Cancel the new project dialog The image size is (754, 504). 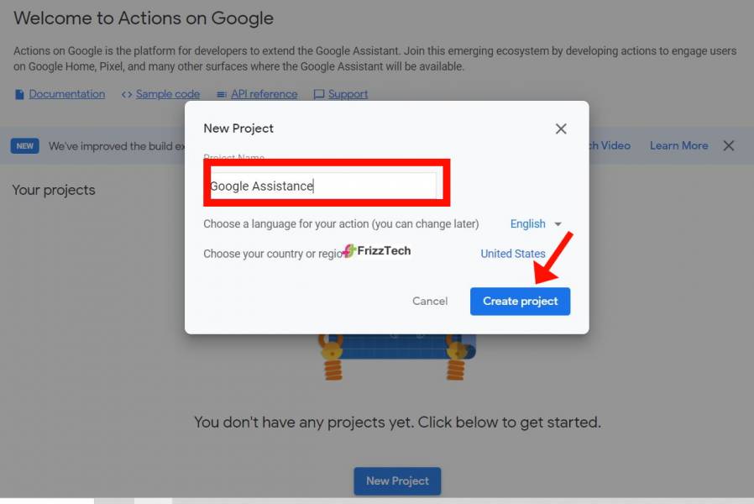(429, 301)
